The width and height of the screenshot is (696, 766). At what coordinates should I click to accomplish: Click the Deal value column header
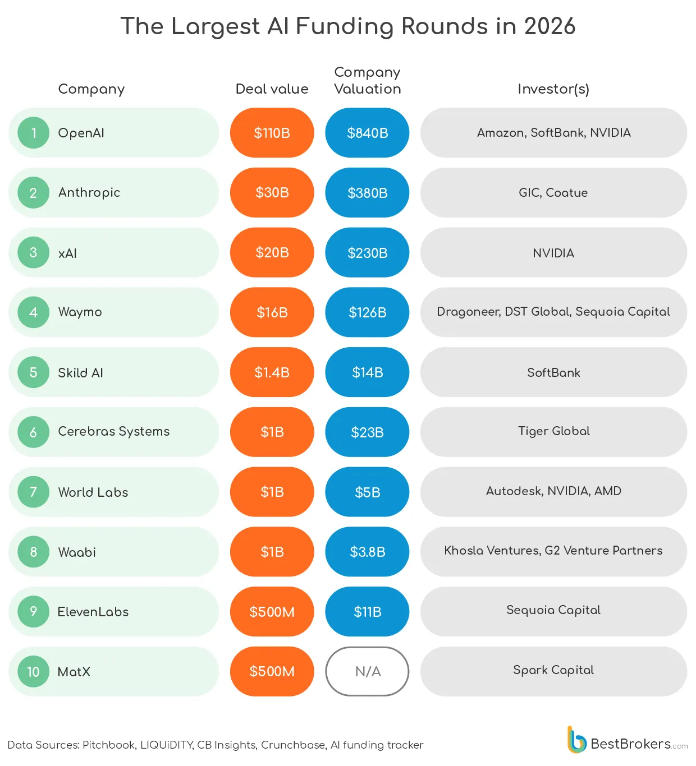click(x=272, y=89)
